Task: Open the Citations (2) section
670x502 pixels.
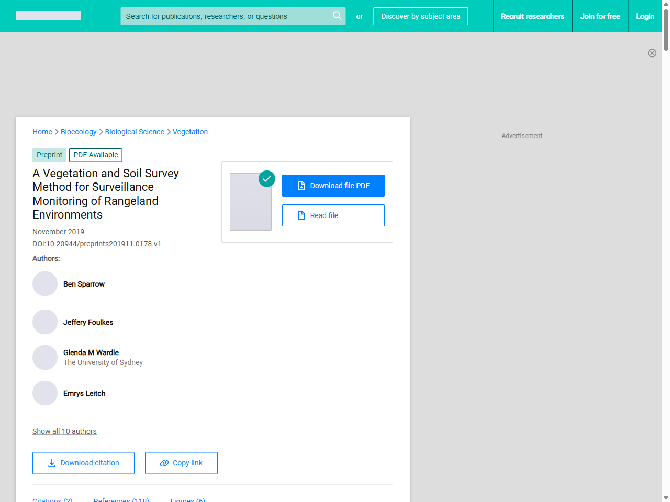Action: (52, 499)
